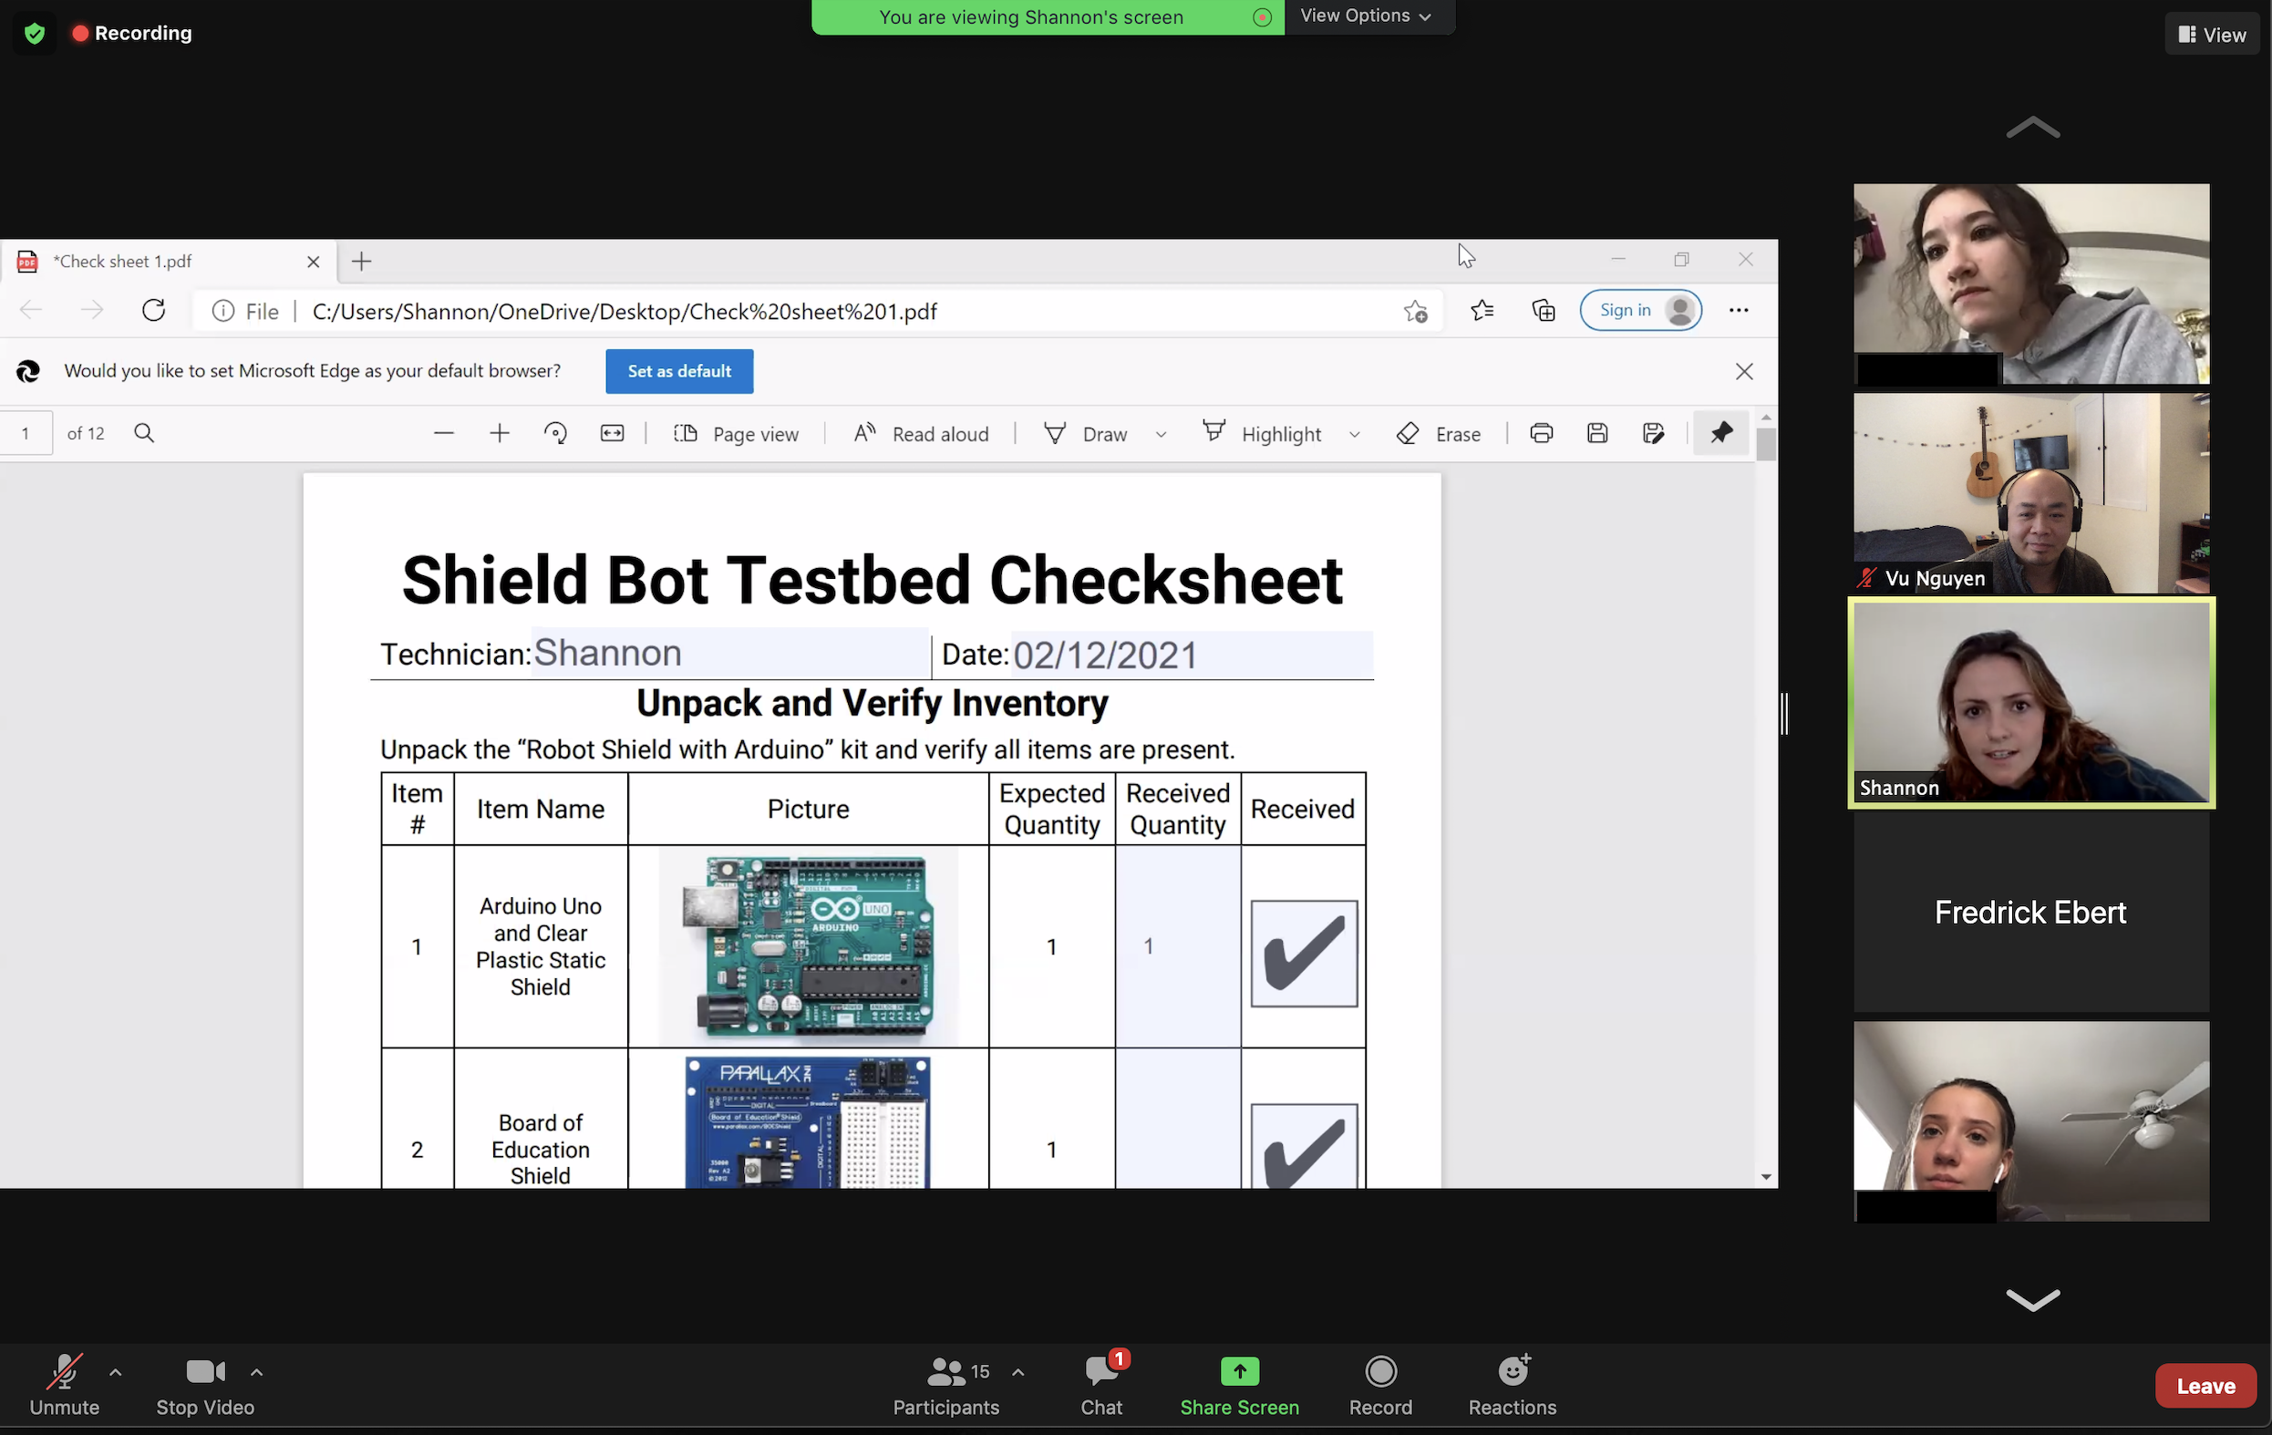Toggle Read Aloud feature on

922,431
